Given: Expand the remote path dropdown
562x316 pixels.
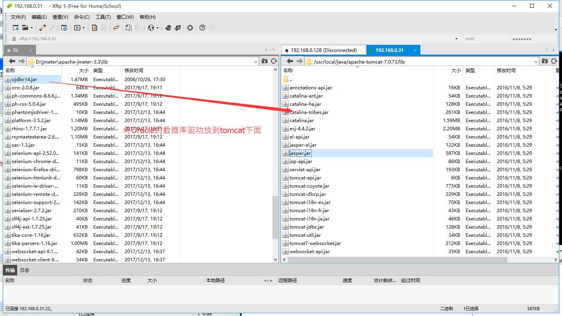Looking at the screenshot, I should [536, 62].
